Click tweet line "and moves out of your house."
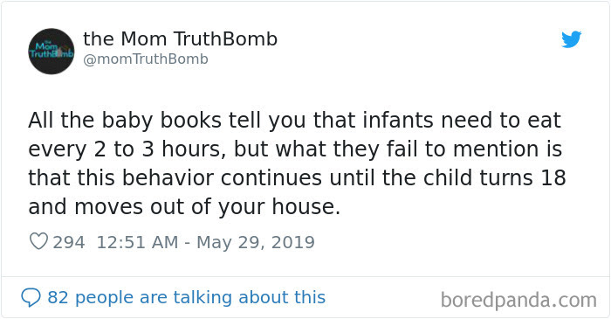Screen dimensions: 611x319 (184, 207)
